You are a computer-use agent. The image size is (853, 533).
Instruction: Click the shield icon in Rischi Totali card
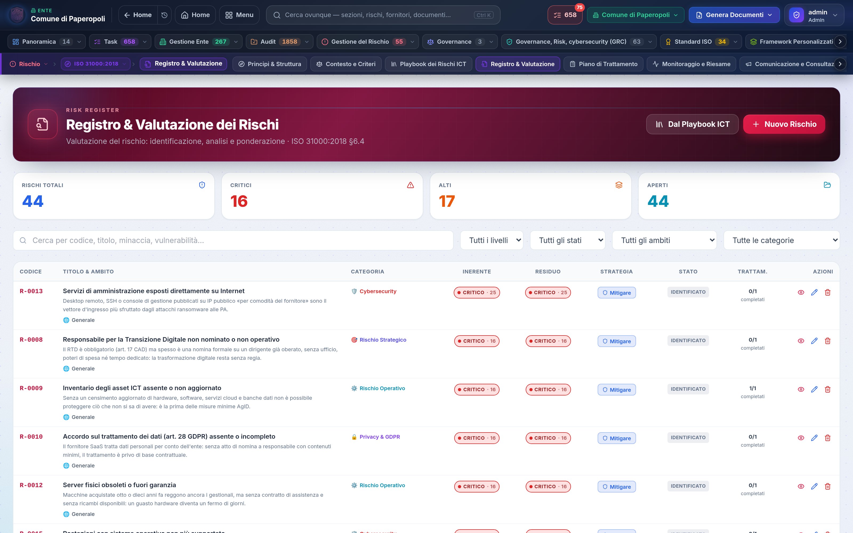pyautogui.click(x=202, y=185)
